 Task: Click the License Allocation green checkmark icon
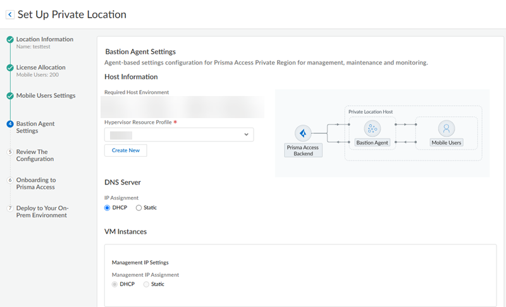(x=10, y=68)
